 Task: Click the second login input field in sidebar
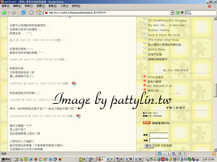[x=159, y=140]
